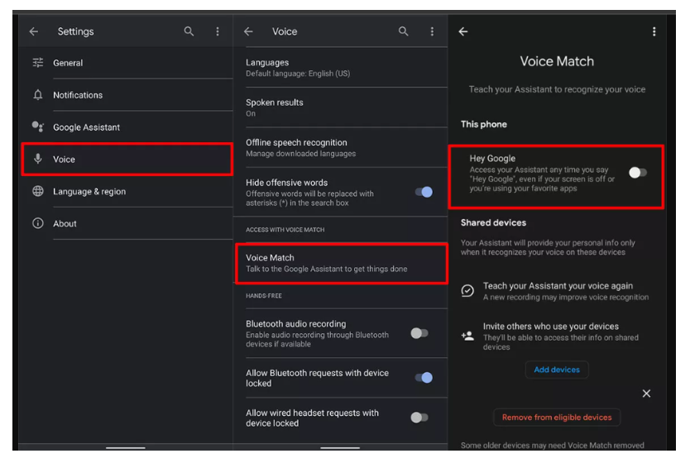Select Invite others who use your devices
Screen dimensions: 690x463
(557, 337)
